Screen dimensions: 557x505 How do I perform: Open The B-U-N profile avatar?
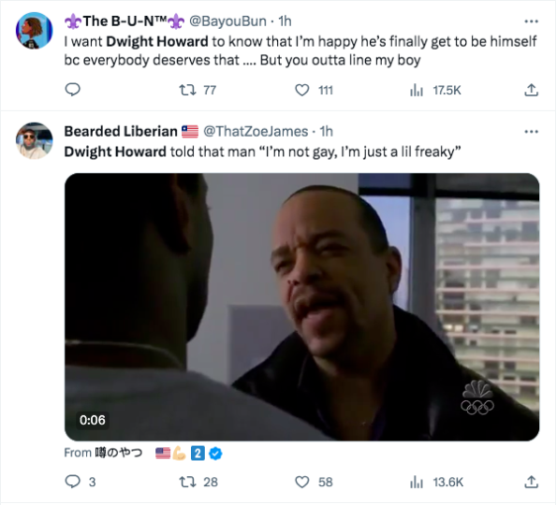point(34,31)
